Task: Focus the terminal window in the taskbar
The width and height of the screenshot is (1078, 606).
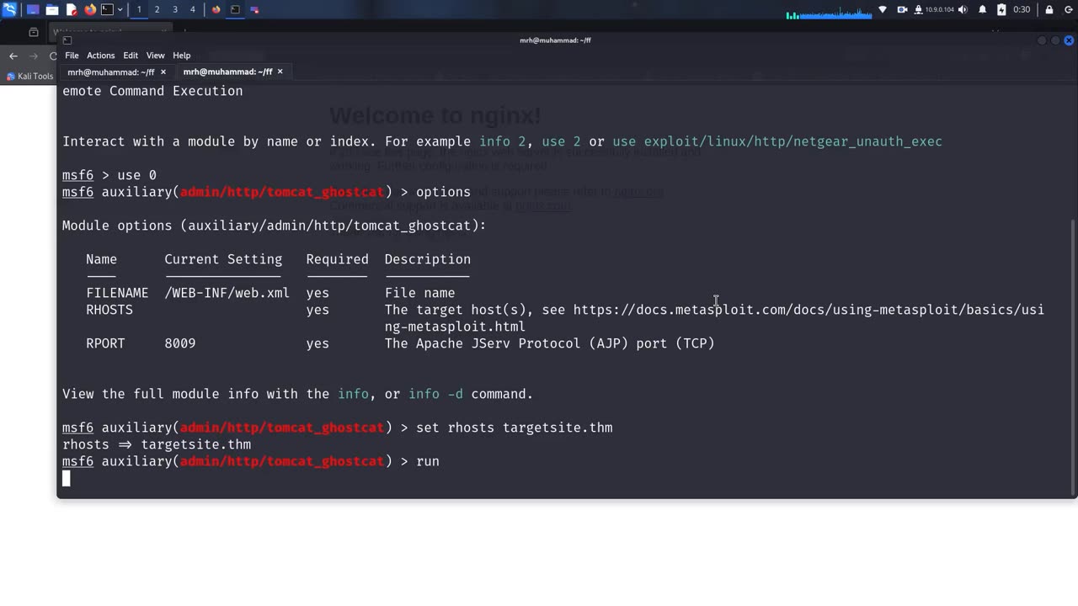Action: point(235,9)
